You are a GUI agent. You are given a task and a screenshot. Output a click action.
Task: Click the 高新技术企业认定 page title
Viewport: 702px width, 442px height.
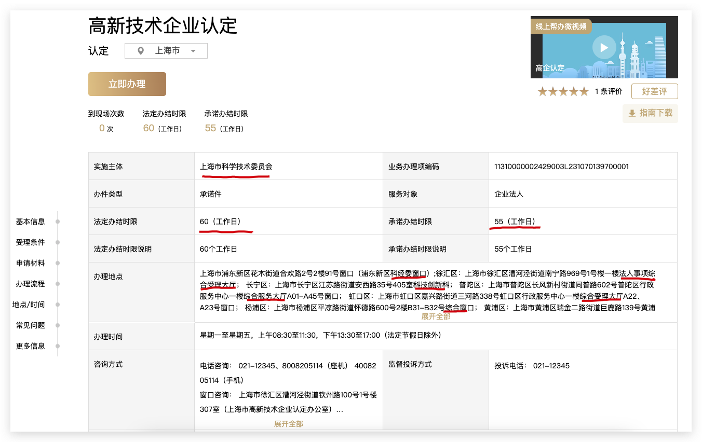[163, 25]
